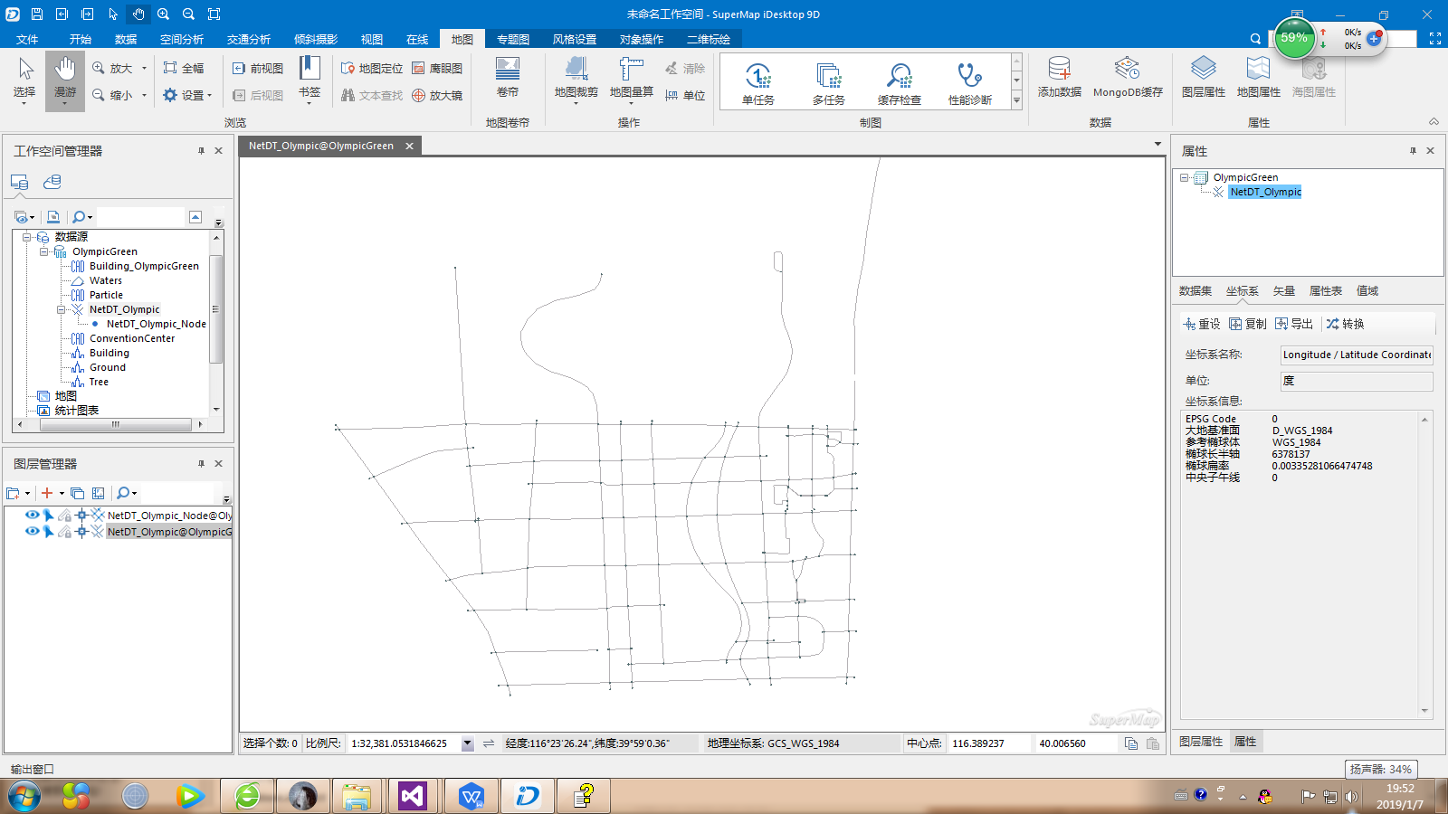Pin the 工作空间管理器 panel
The image size is (1448, 814).
[201, 151]
